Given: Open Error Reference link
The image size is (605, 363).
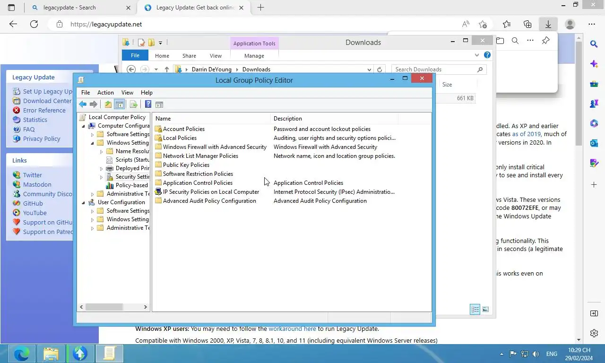Looking at the screenshot, I should pos(44,111).
